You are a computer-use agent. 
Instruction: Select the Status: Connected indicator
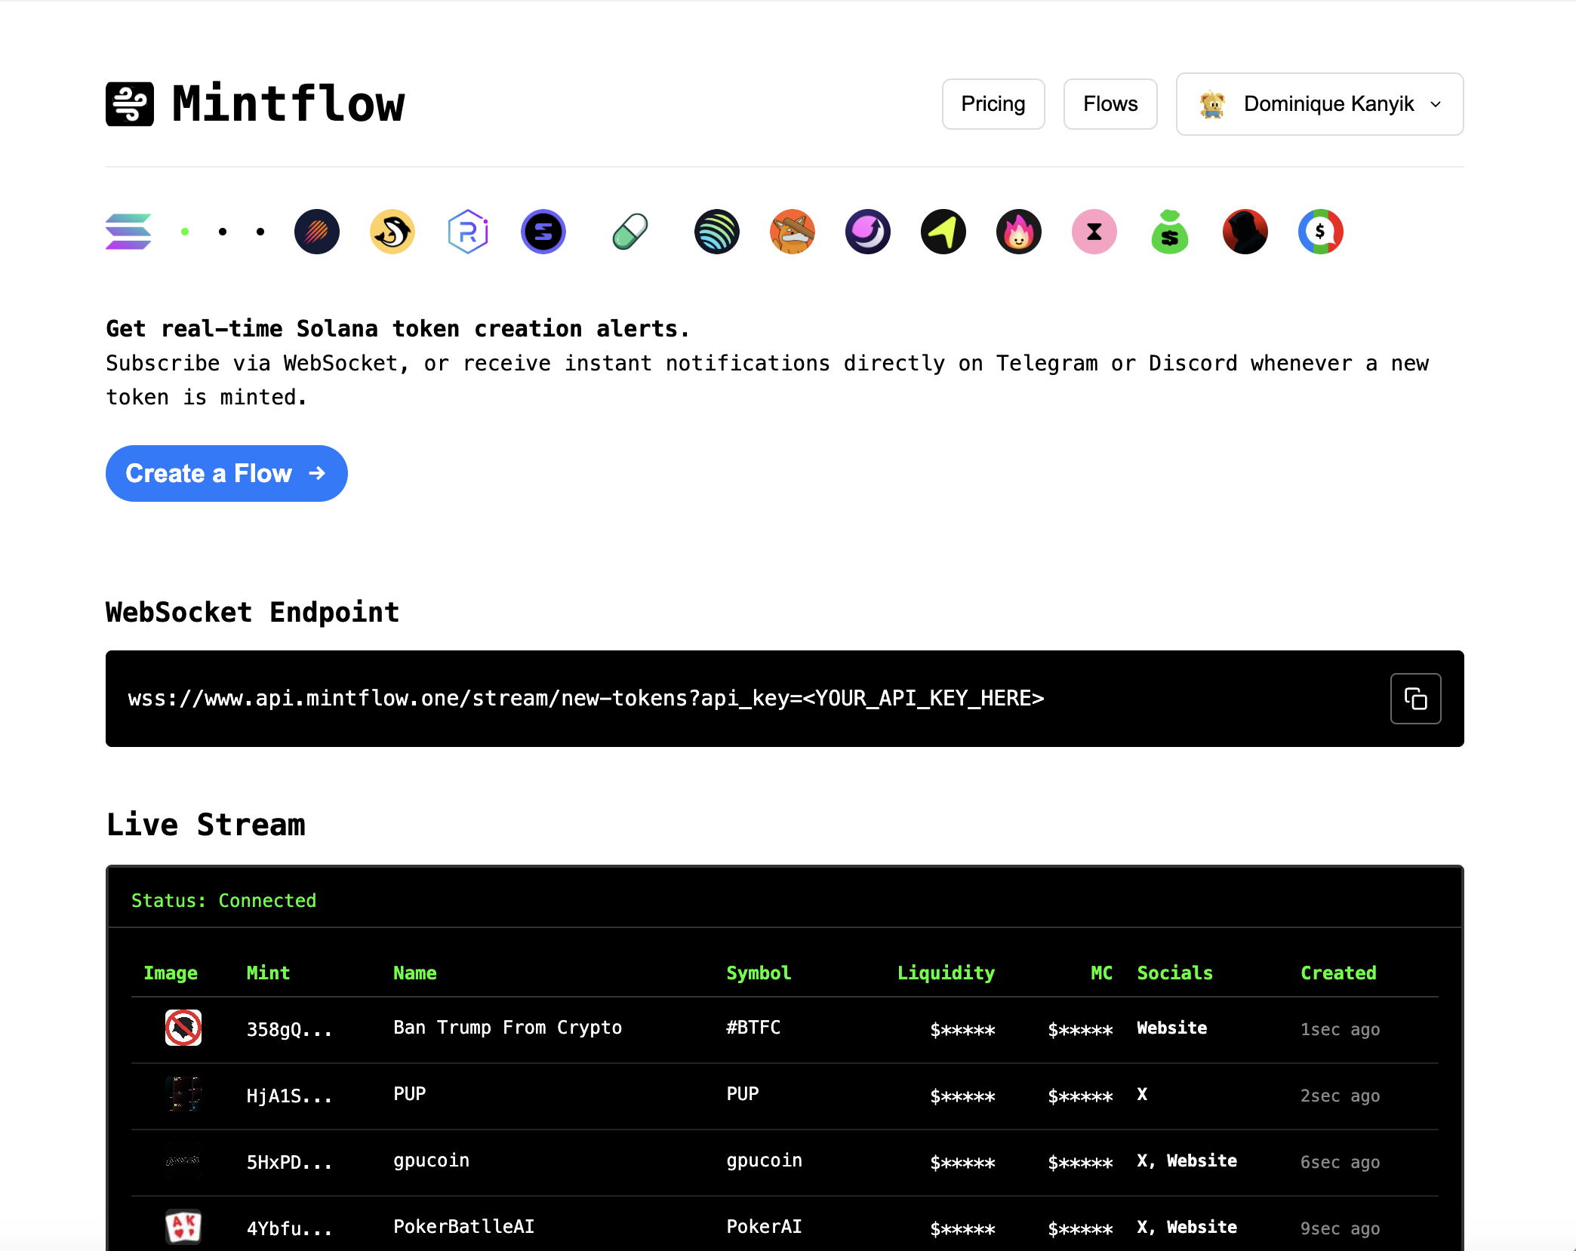tap(223, 899)
